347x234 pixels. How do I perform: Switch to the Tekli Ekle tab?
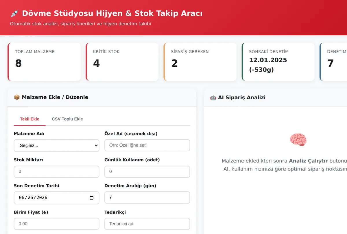pos(29,119)
